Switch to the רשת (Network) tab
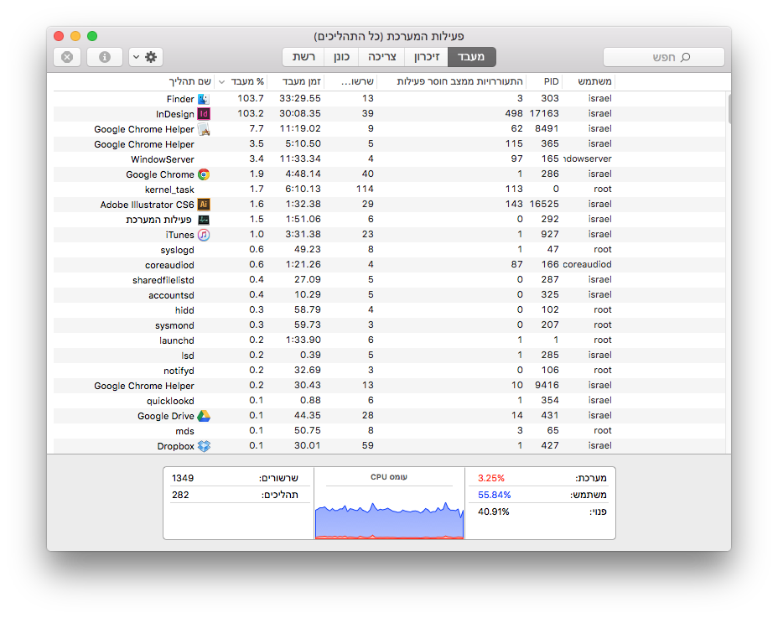Viewport: 778px width, 618px height. point(303,57)
